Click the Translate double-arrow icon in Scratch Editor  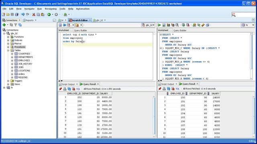coord(64,25)
